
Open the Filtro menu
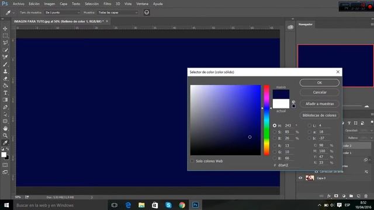[107, 4]
